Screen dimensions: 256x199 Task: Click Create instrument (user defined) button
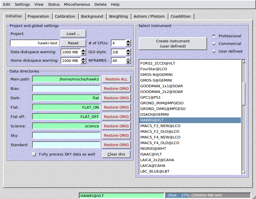(x=173, y=43)
